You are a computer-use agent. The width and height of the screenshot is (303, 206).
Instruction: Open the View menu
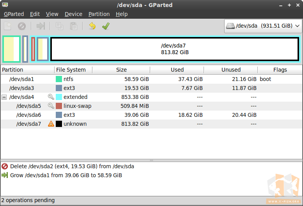(52, 14)
